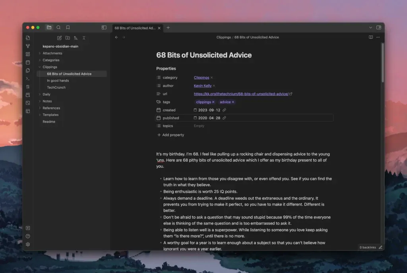Remove the clippings tag
Viewport: 407px width, 273px height.
(x=213, y=102)
